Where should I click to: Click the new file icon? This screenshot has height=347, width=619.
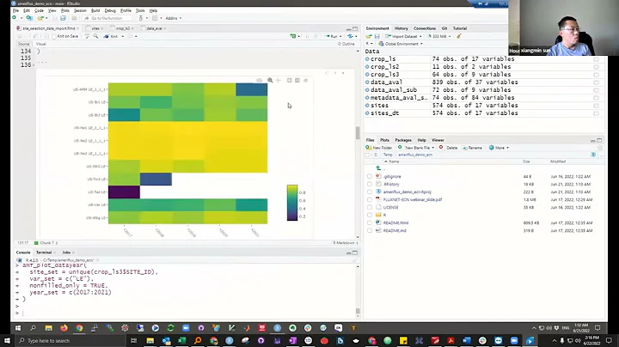coord(15,18)
